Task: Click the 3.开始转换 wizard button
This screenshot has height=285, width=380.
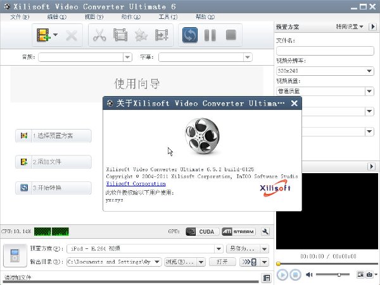Action: (x=53, y=188)
